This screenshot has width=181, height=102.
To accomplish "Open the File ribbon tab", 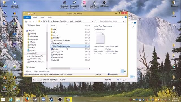I will [27, 17].
